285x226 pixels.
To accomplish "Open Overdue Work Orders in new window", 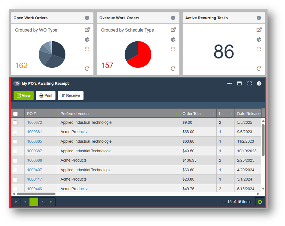I will pos(173,30).
